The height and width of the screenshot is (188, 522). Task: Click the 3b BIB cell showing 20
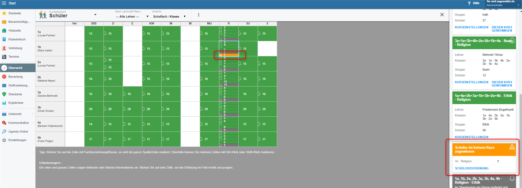tap(94, 109)
